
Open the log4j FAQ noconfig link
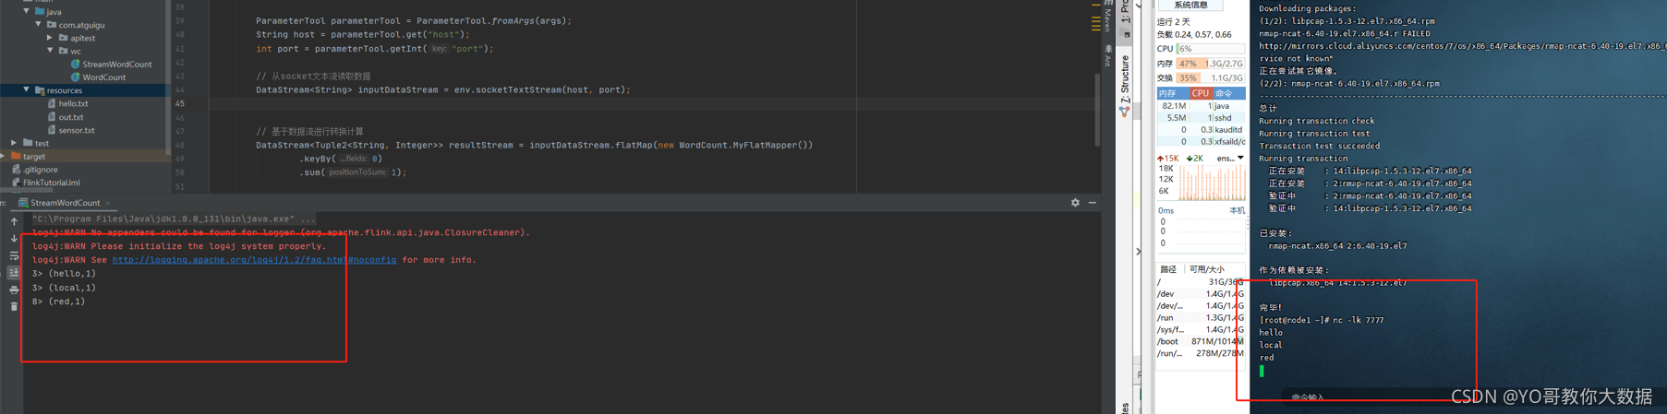point(254,260)
